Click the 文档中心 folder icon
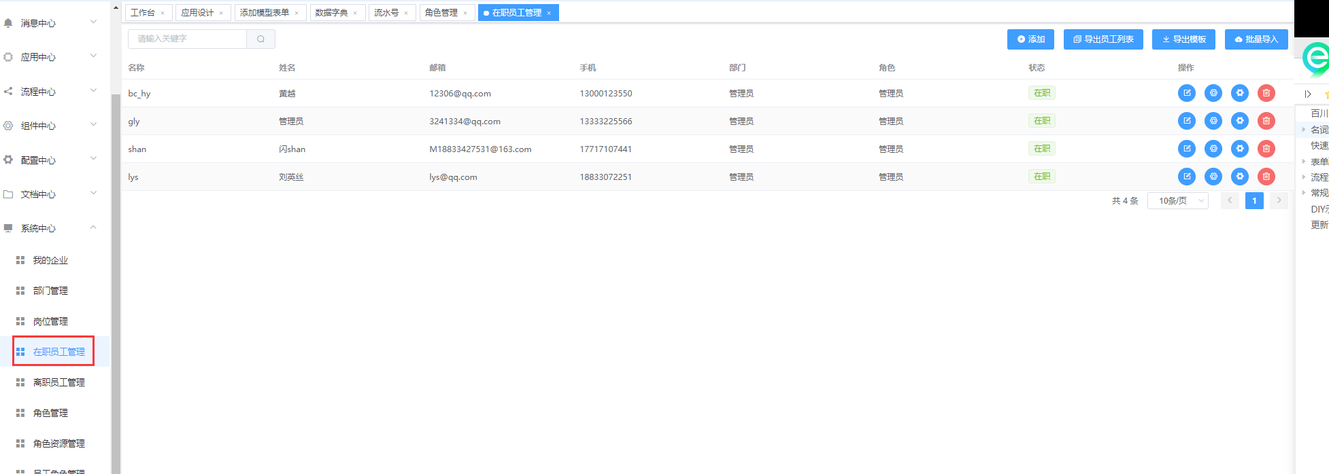 (8, 194)
